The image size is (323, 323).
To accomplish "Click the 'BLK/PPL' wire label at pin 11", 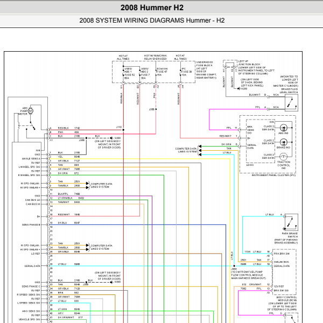I will (63, 194).
